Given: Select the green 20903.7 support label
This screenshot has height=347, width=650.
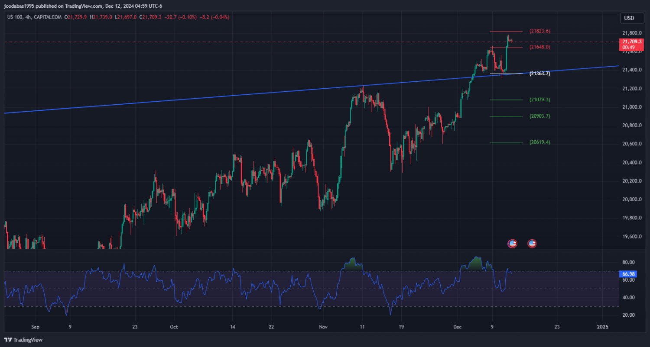Looking at the screenshot, I should click(539, 116).
